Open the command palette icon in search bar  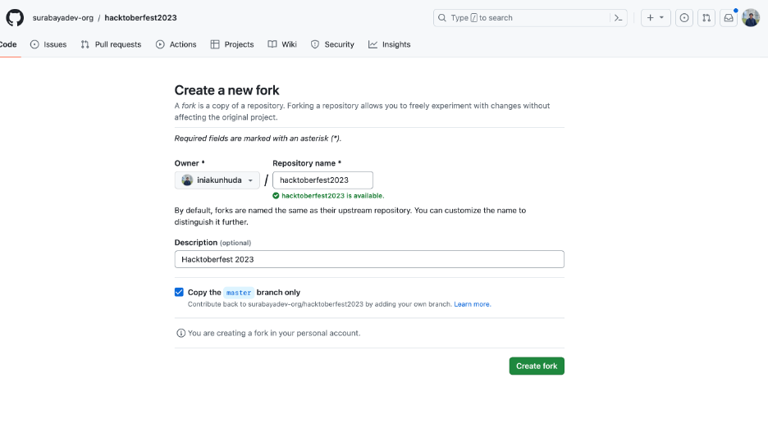pyautogui.click(x=618, y=18)
